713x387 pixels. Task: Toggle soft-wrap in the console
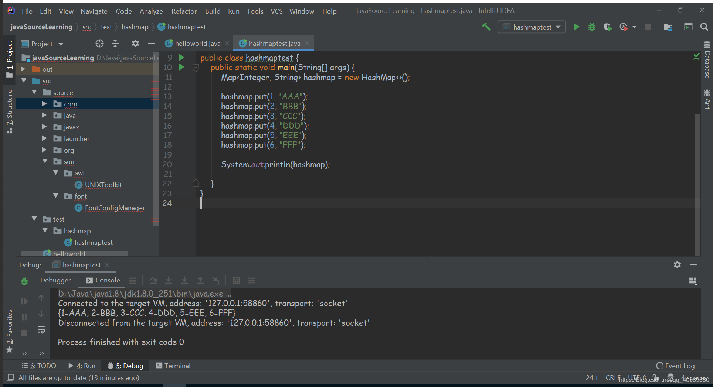pyautogui.click(x=41, y=330)
